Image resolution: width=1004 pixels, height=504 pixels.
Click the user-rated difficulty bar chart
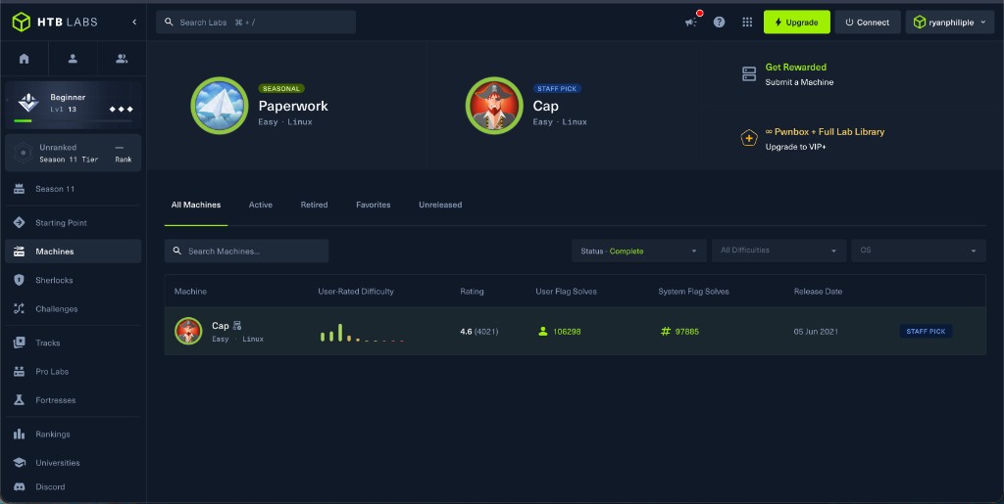pyautogui.click(x=362, y=332)
